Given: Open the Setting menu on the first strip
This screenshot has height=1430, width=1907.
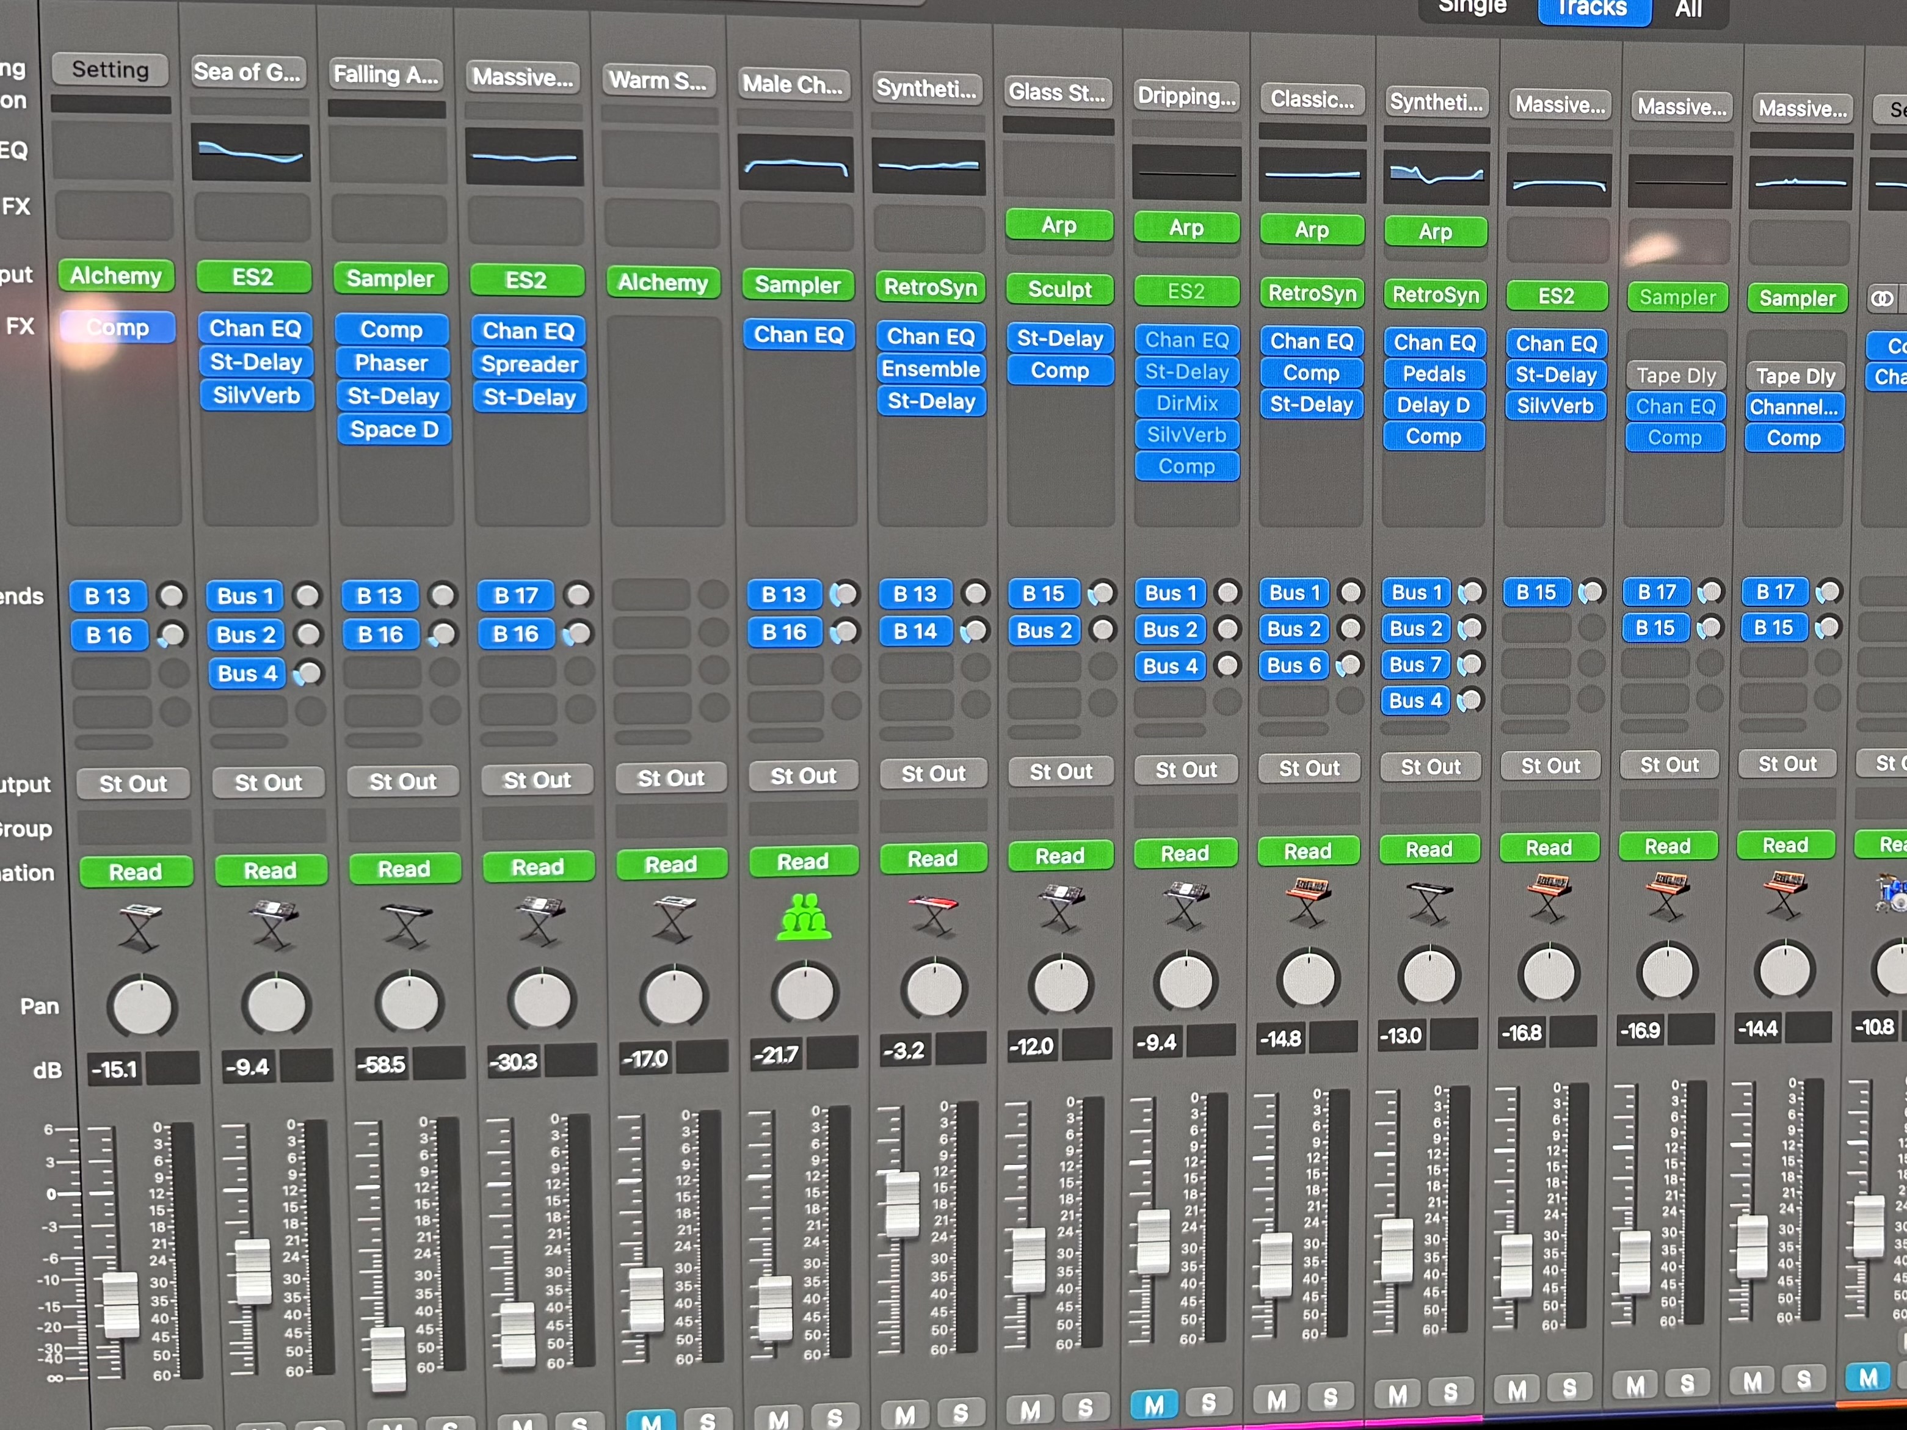Looking at the screenshot, I should pyautogui.click(x=111, y=69).
